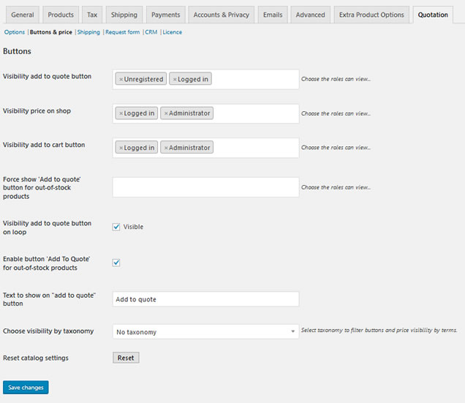Remove Administrator tag from add to cart button
This screenshot has height=403, width=465.
coord(166,148)
